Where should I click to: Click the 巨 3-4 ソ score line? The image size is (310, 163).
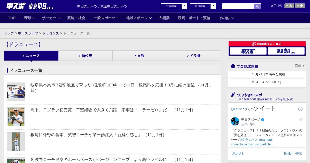267,82
